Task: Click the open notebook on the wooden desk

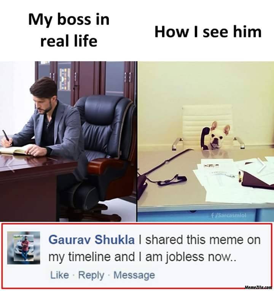Action: (x=18, y=150)
